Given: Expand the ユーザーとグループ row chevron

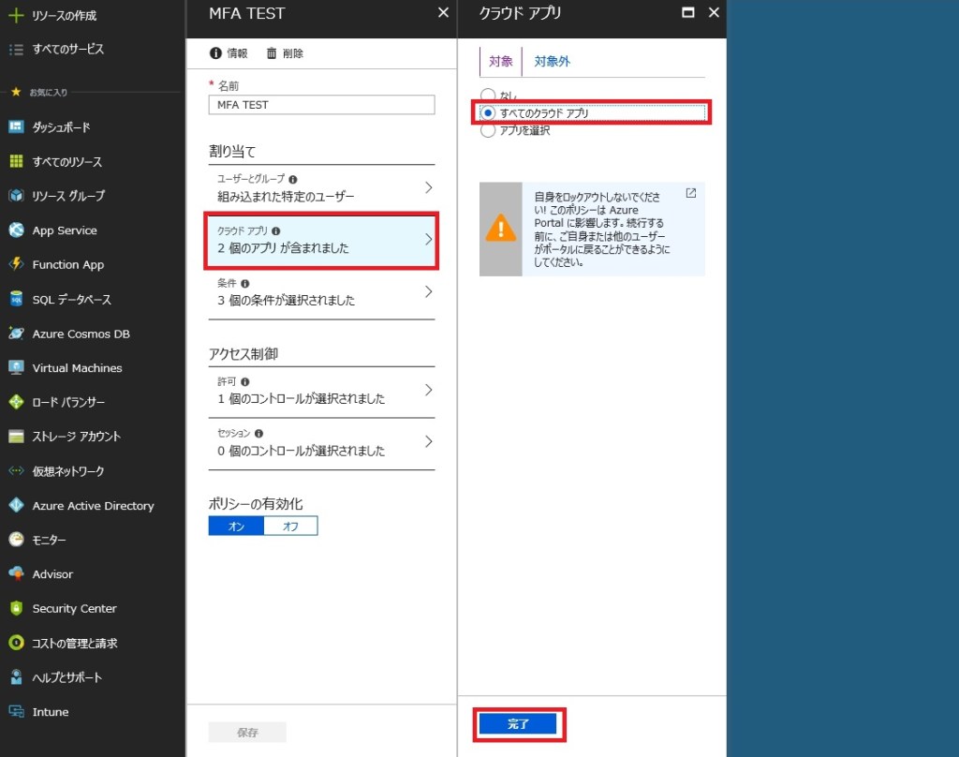Looking at the screenshot, I should click(429, 188).
